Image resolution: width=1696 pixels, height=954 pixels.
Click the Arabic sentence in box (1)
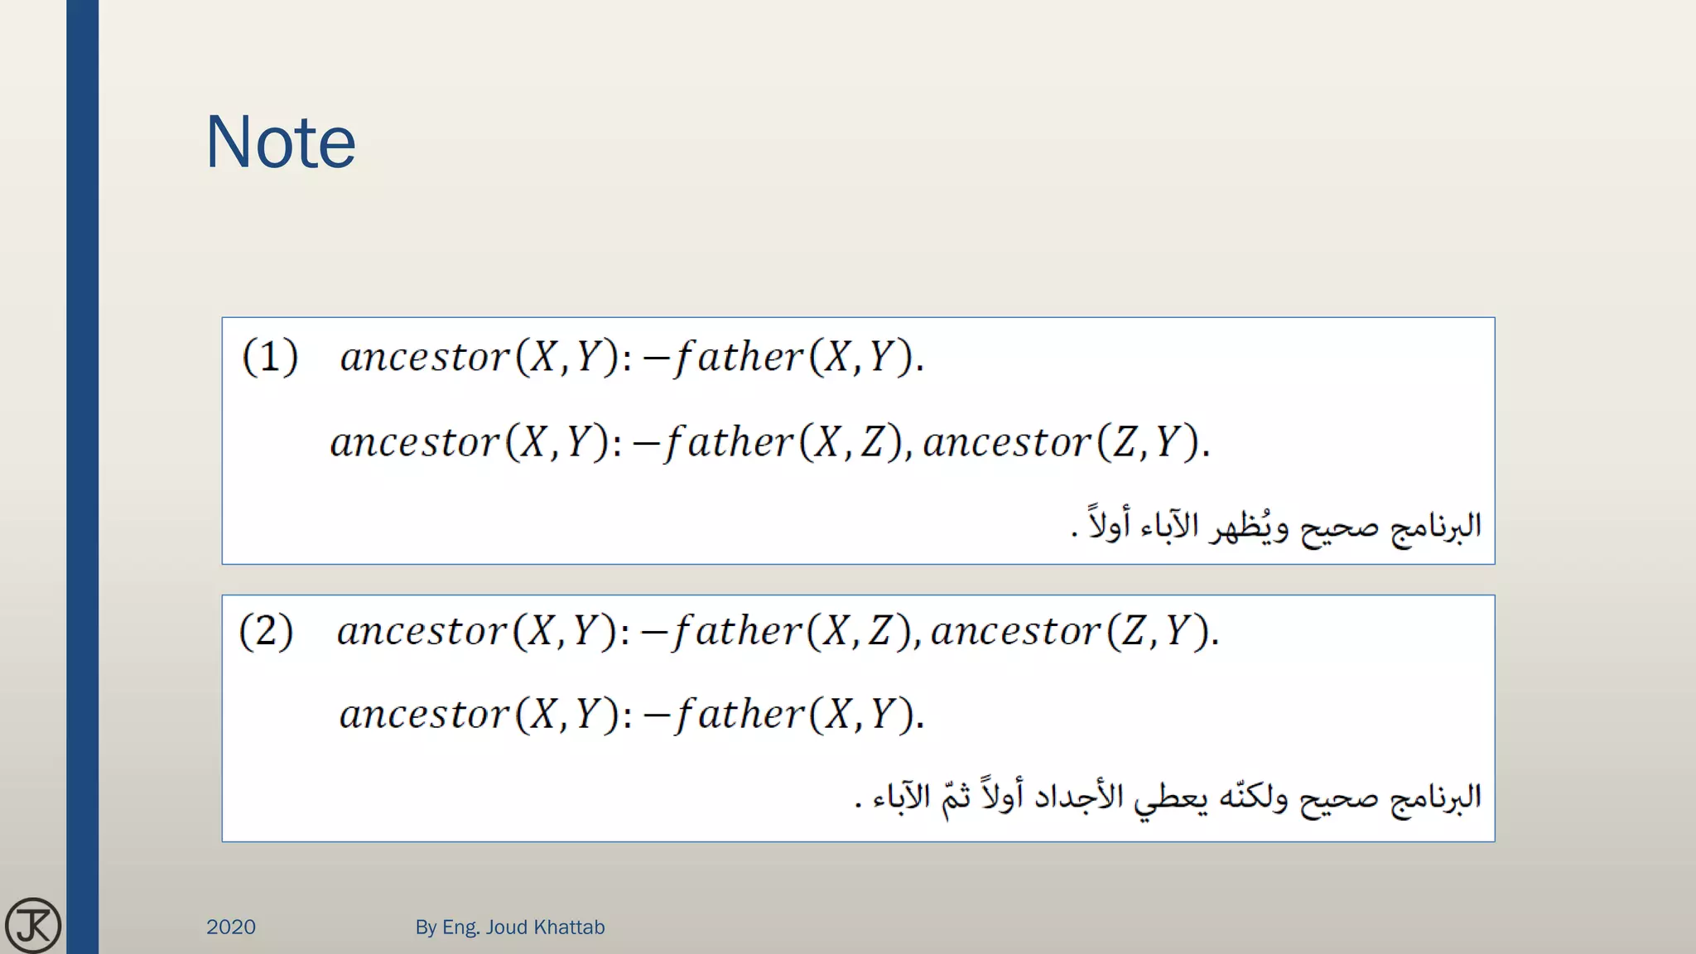[1275, 526]
